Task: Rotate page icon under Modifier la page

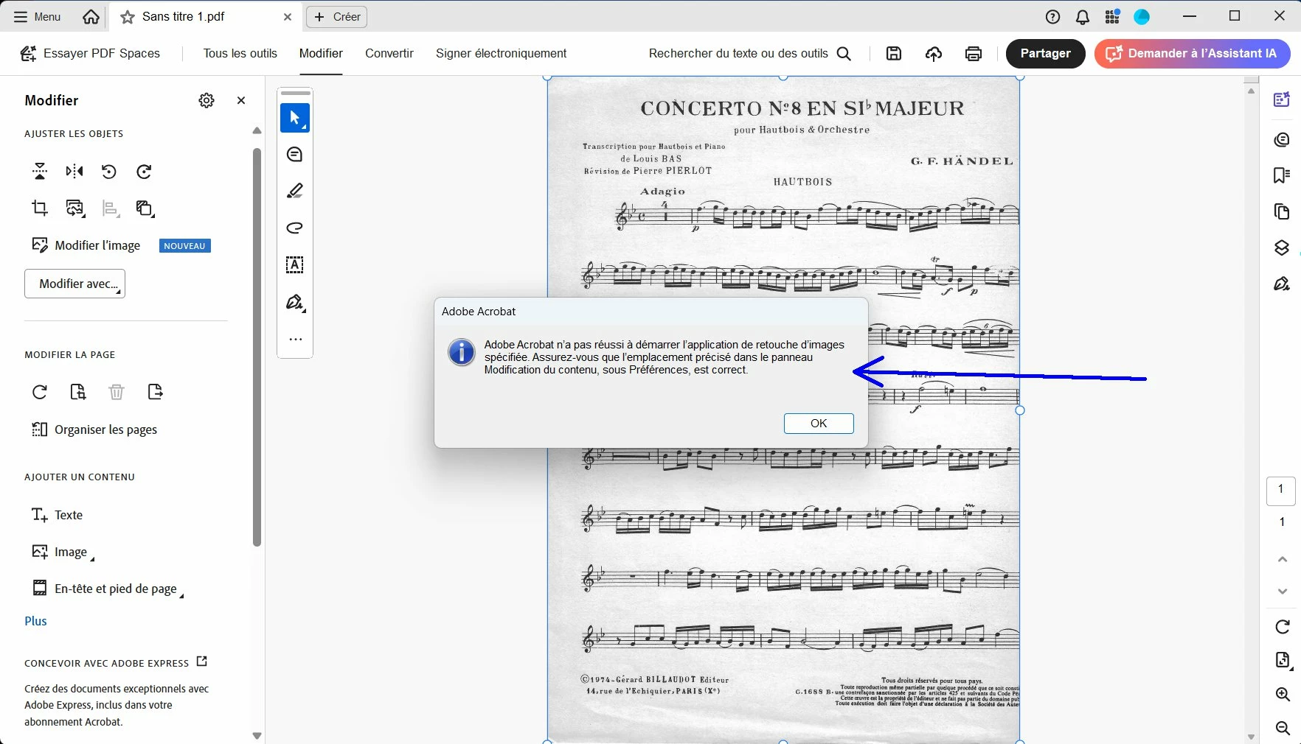Action: click(40, 392)
